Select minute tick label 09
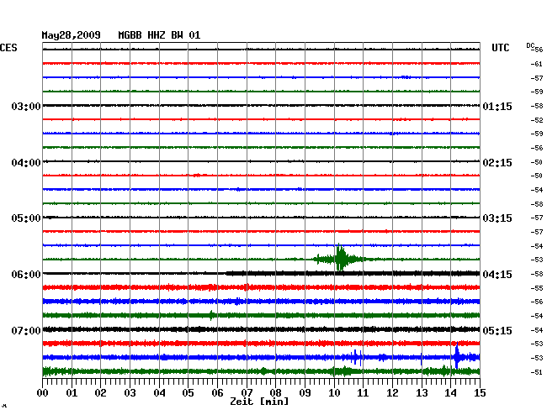Viewport: 547px width, 415px height. point(305,392)
